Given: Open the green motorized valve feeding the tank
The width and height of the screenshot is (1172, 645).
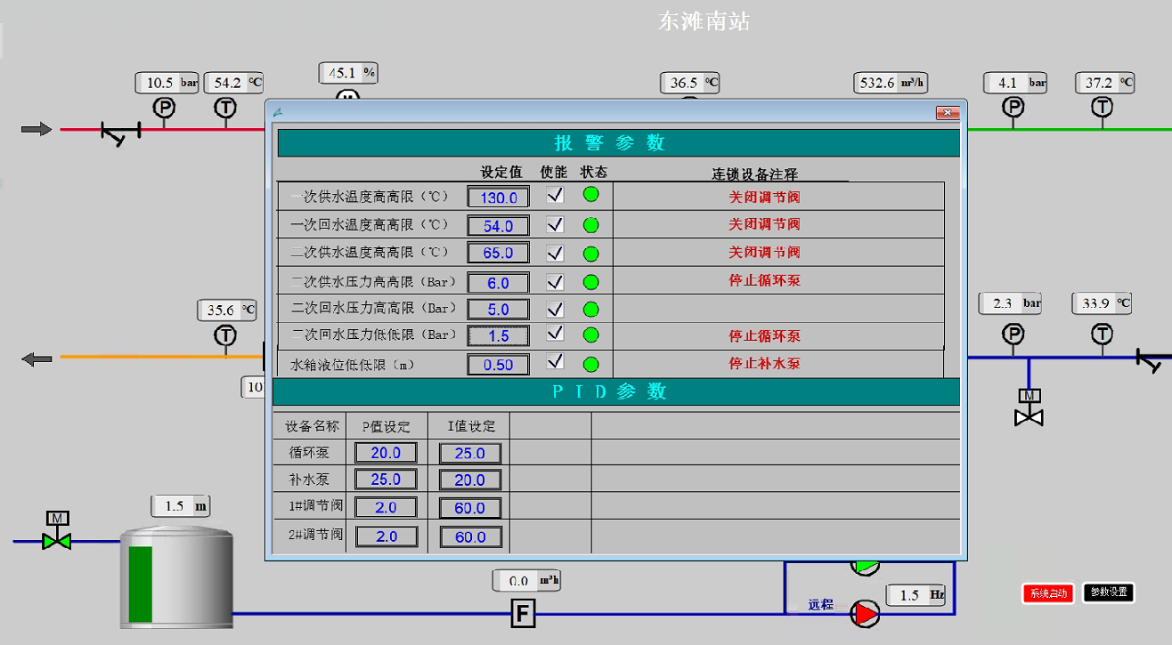Looking at the screenshot, I should (x=57, y=531).
